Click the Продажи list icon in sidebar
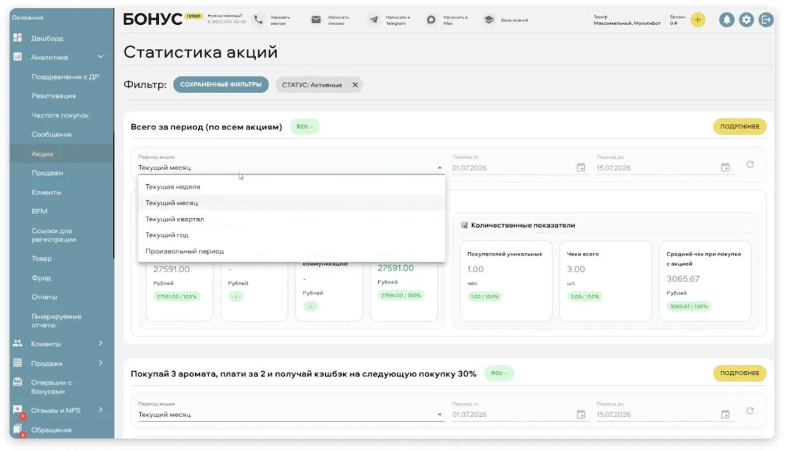 (18, 363)
